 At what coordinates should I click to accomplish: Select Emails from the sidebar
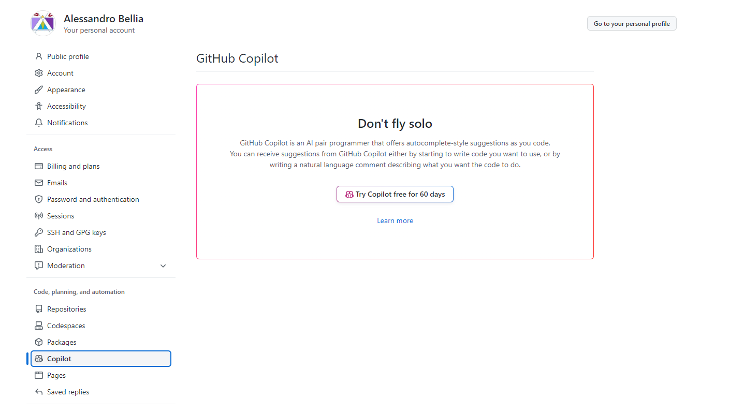pyautogui.click(x=56, y=182)
